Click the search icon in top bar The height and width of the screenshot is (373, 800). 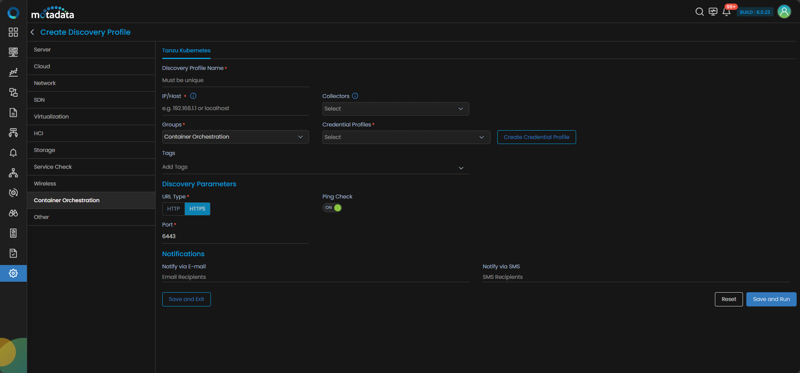pyautogui.click(x=699, y=12)
